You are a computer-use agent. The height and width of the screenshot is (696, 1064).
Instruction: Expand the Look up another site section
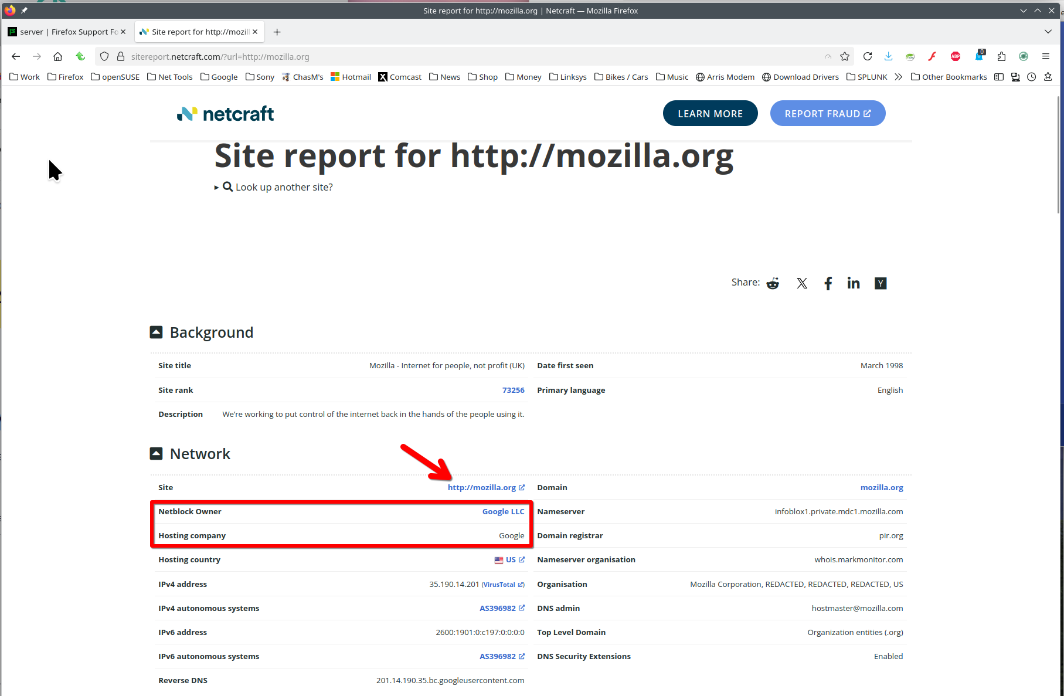[x=274, y=187]
